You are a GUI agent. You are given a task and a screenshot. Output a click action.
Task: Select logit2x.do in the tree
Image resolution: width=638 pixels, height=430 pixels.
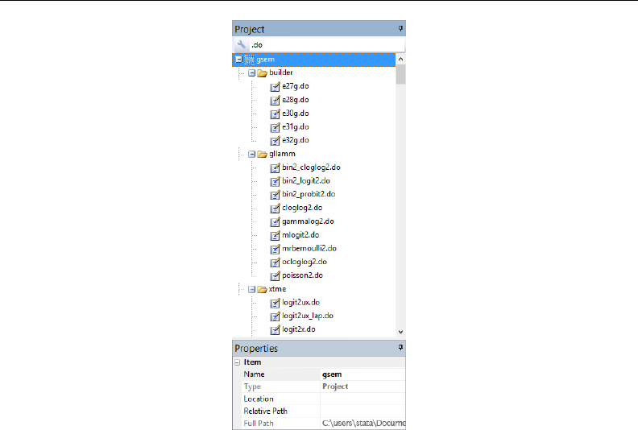point(299,329)
